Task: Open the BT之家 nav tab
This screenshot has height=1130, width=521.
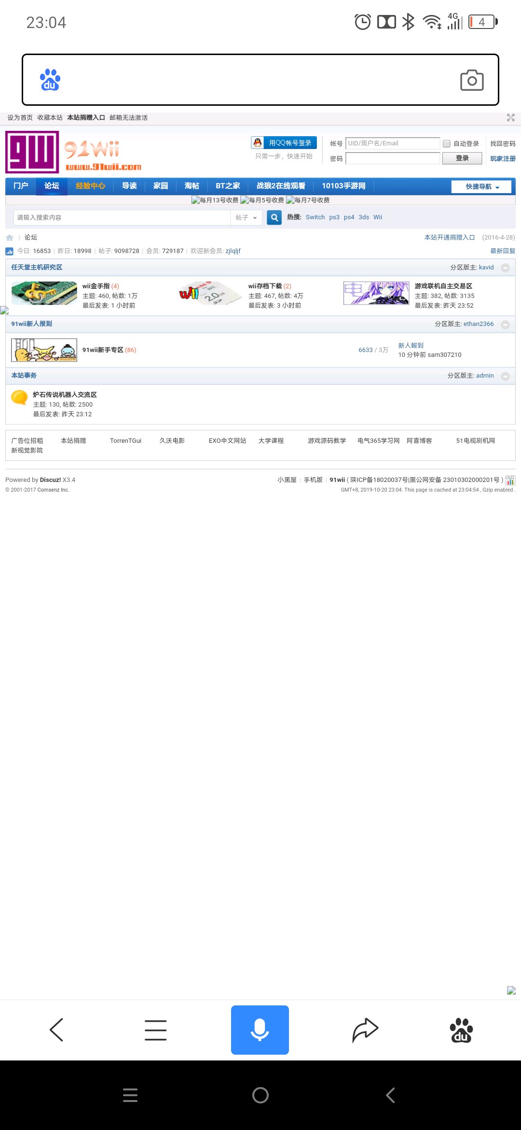Action: pyautogui.click(x=228, y=186)
